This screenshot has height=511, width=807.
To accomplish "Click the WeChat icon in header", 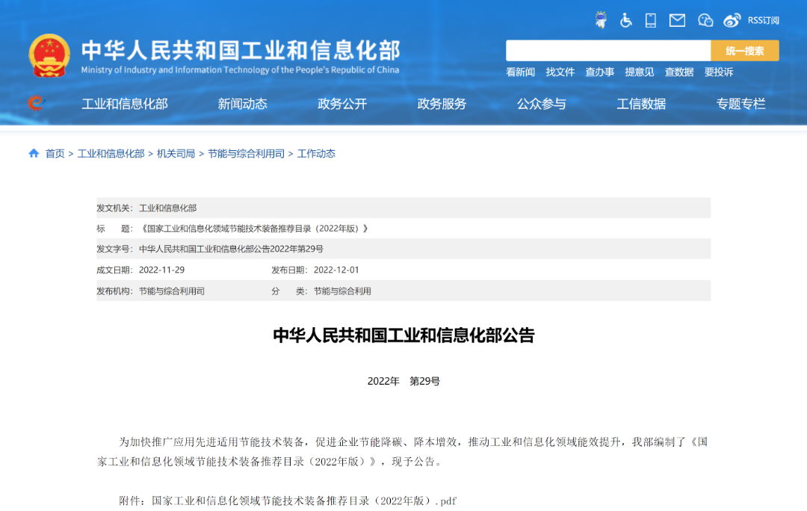I will click(705, 20).
